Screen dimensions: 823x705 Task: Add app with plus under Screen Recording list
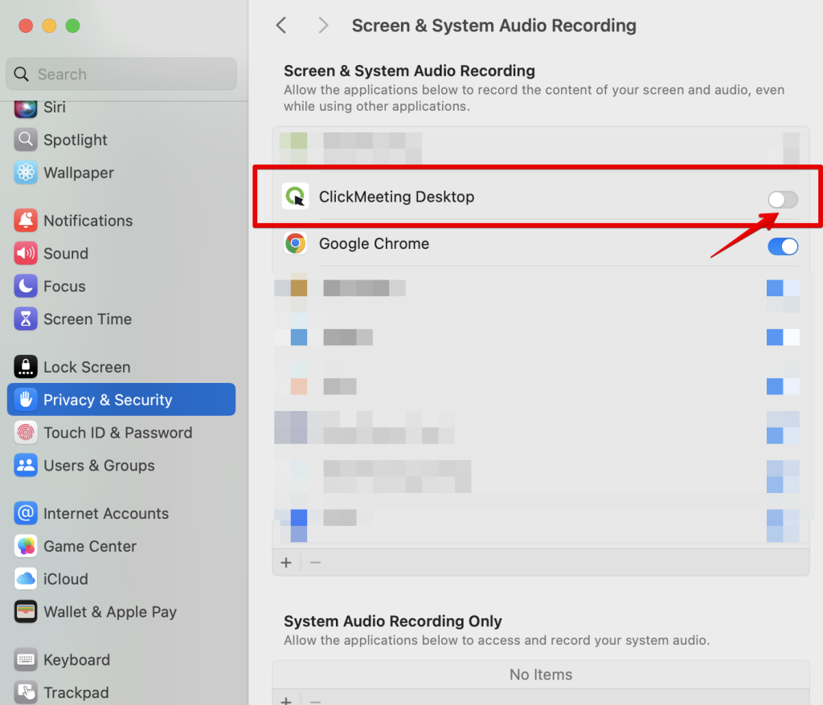(x=286, y=562)
